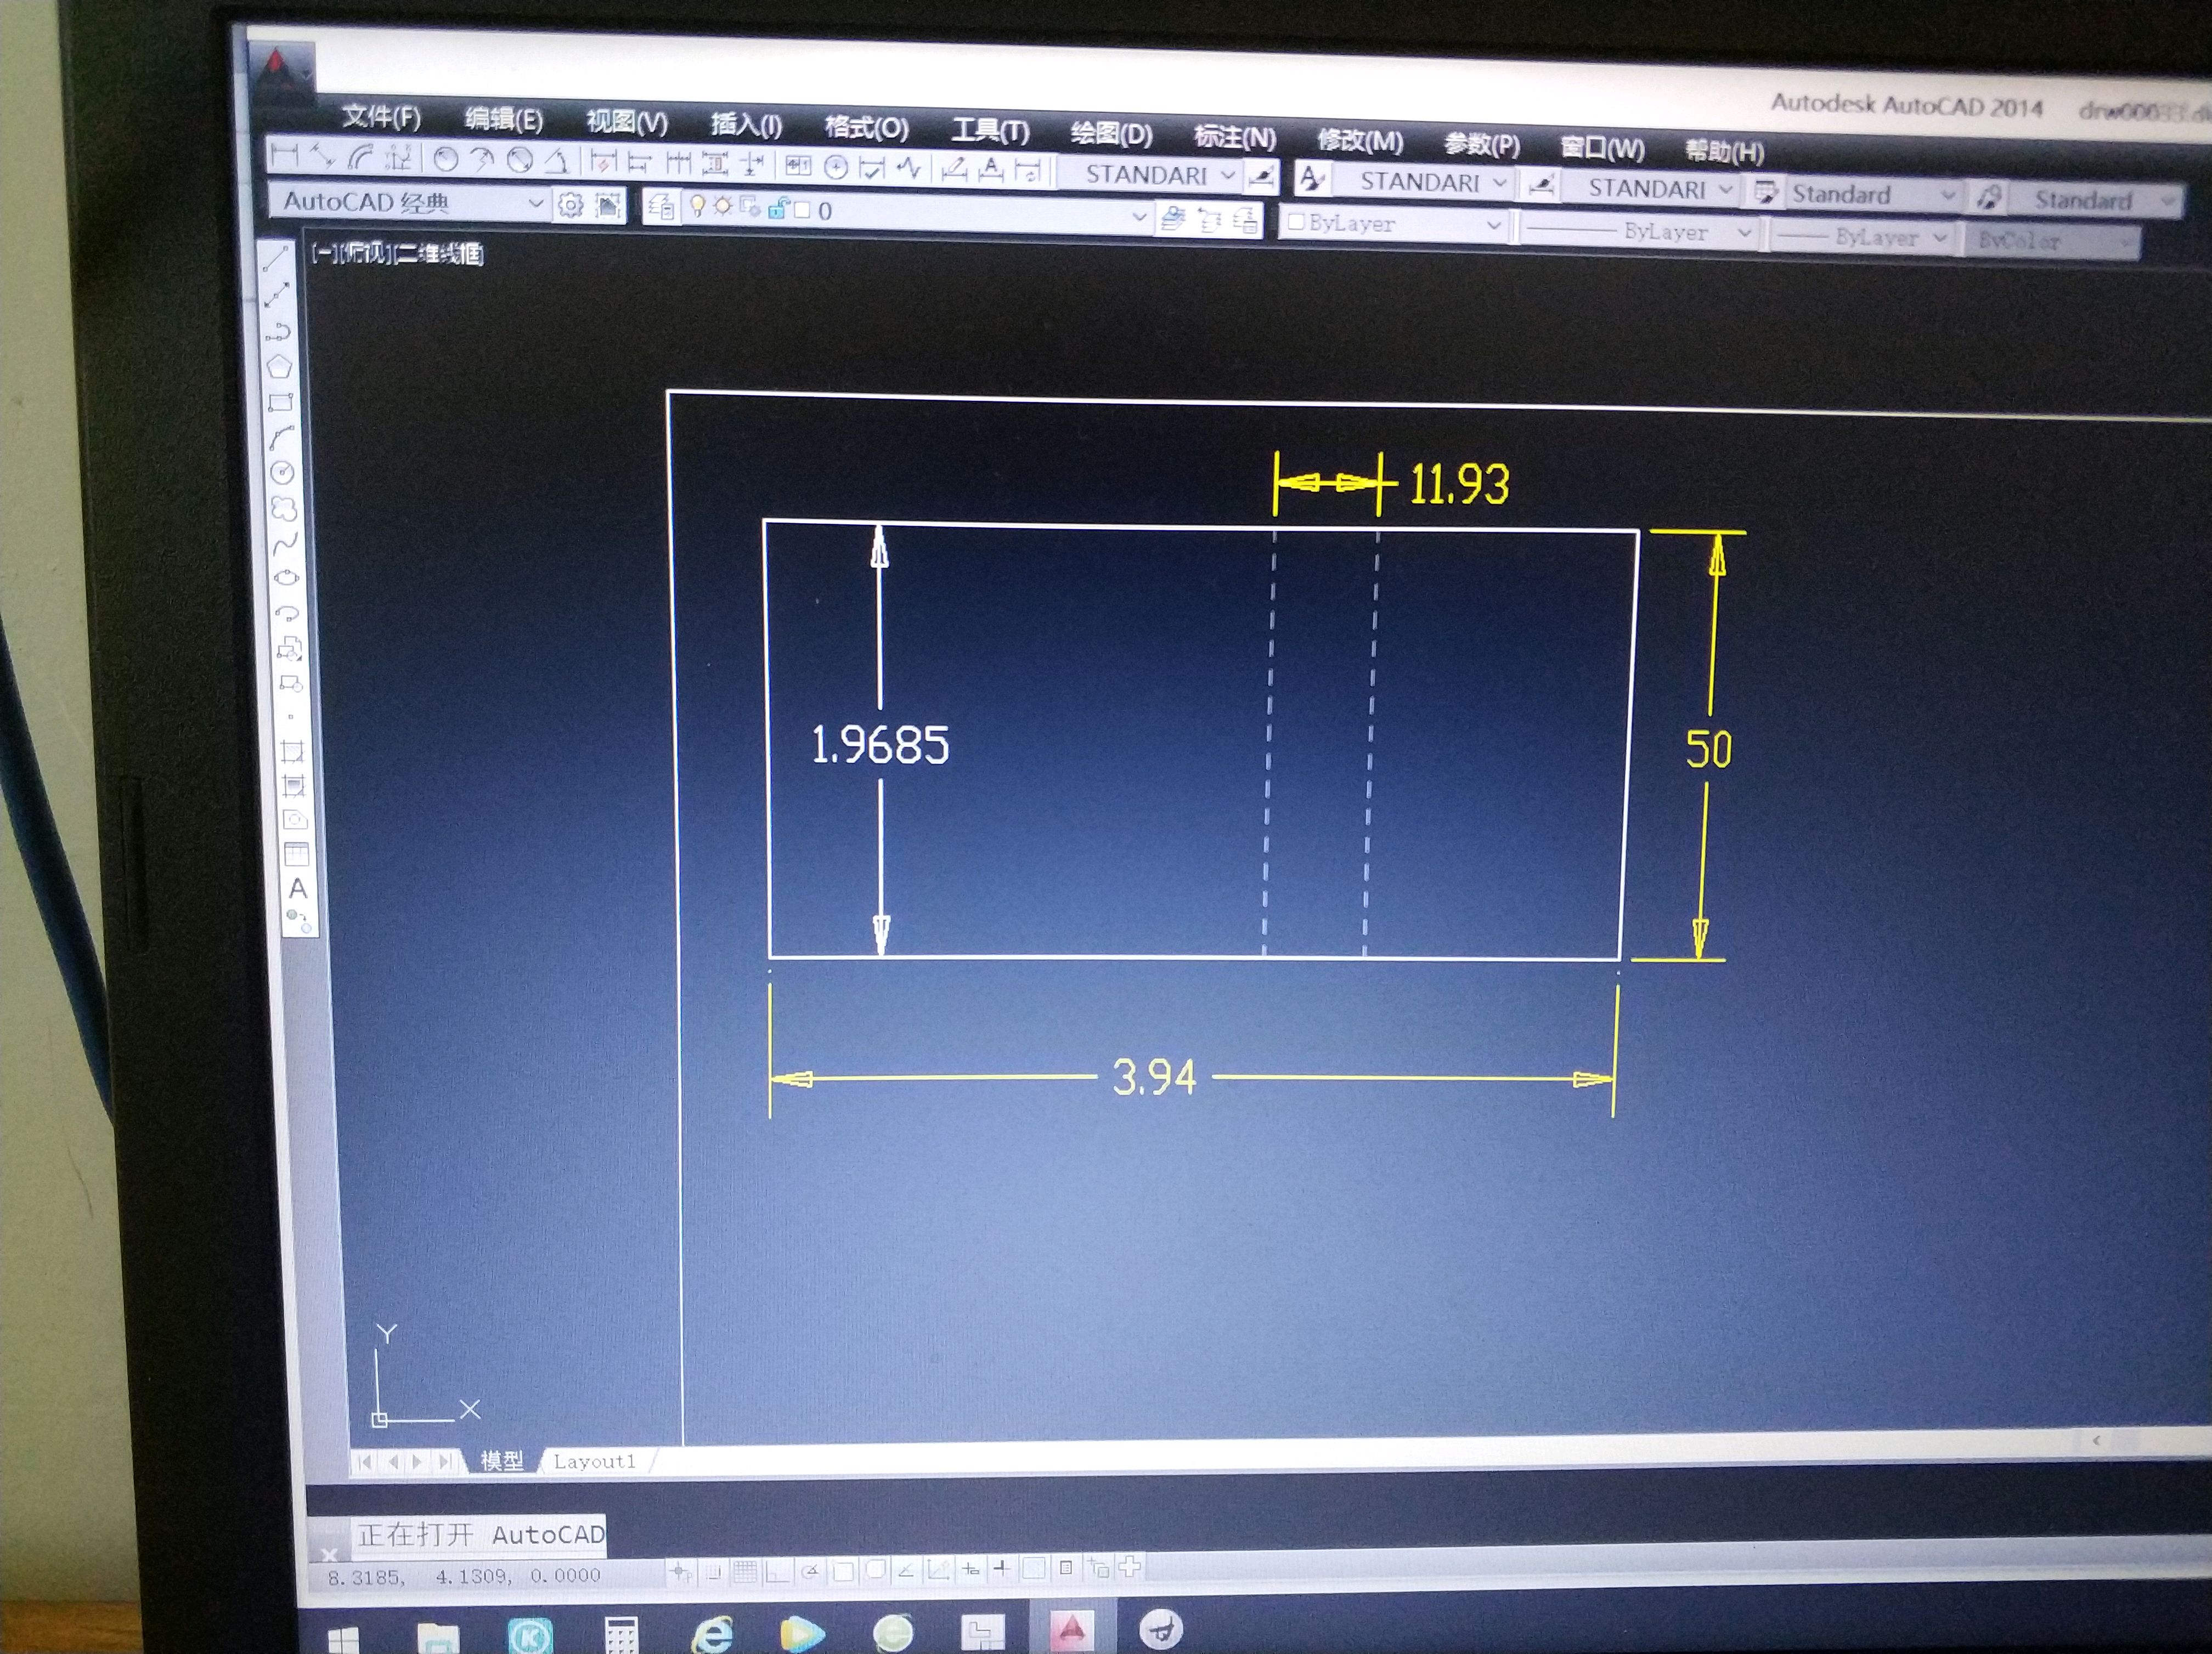Toggle Grid display in status bar

click(745, 1572)
